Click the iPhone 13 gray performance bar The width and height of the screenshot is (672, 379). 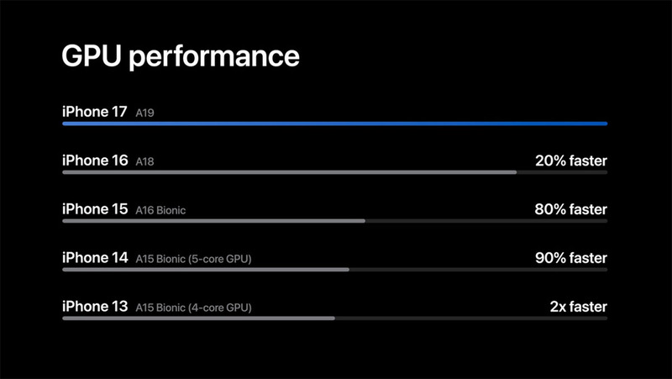tap(198, 318)
